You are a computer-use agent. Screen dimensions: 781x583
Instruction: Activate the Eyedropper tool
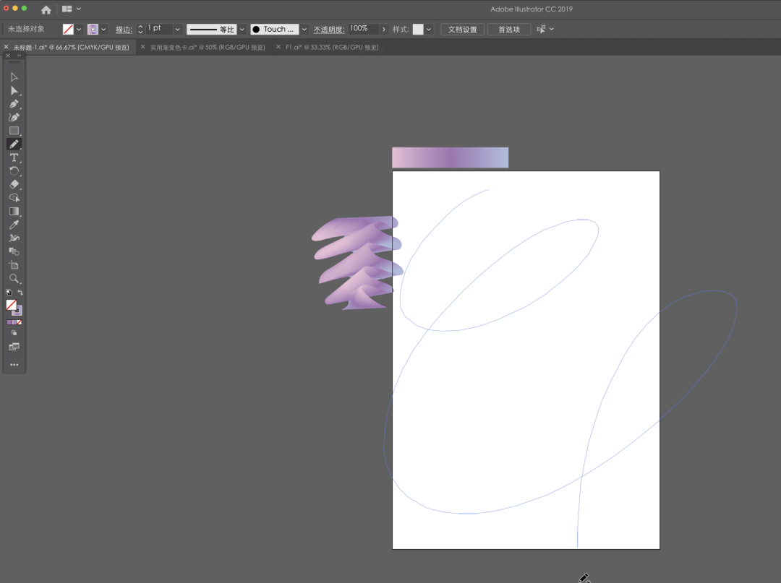(x=14, y=225)
